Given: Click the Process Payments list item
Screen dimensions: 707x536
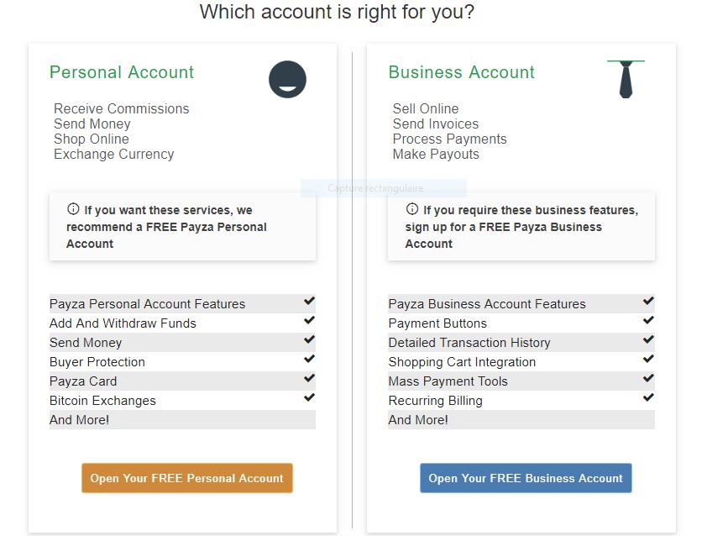Looking at the screenshot, I should [x=449, y=139].
